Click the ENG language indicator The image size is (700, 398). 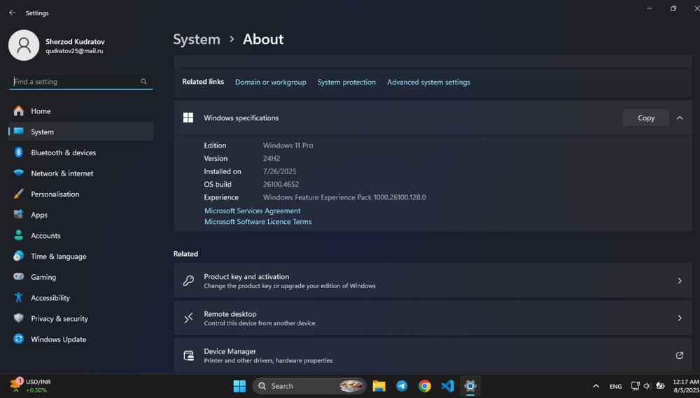(615, 386)
